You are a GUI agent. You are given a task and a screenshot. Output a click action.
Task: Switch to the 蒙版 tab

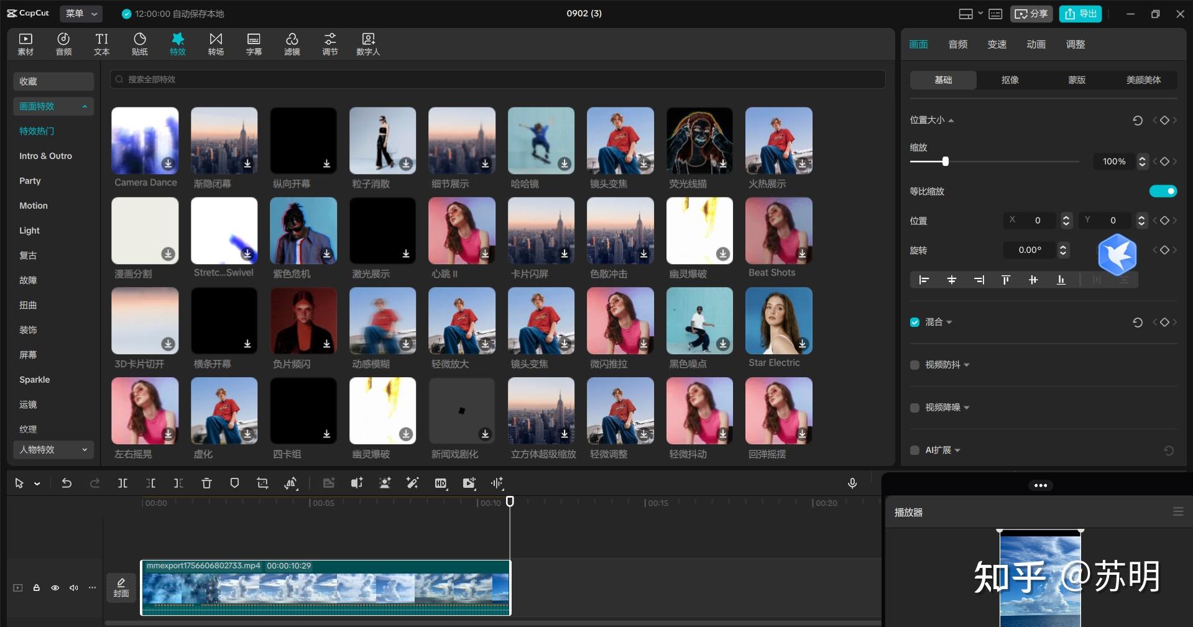[1077, 80]
